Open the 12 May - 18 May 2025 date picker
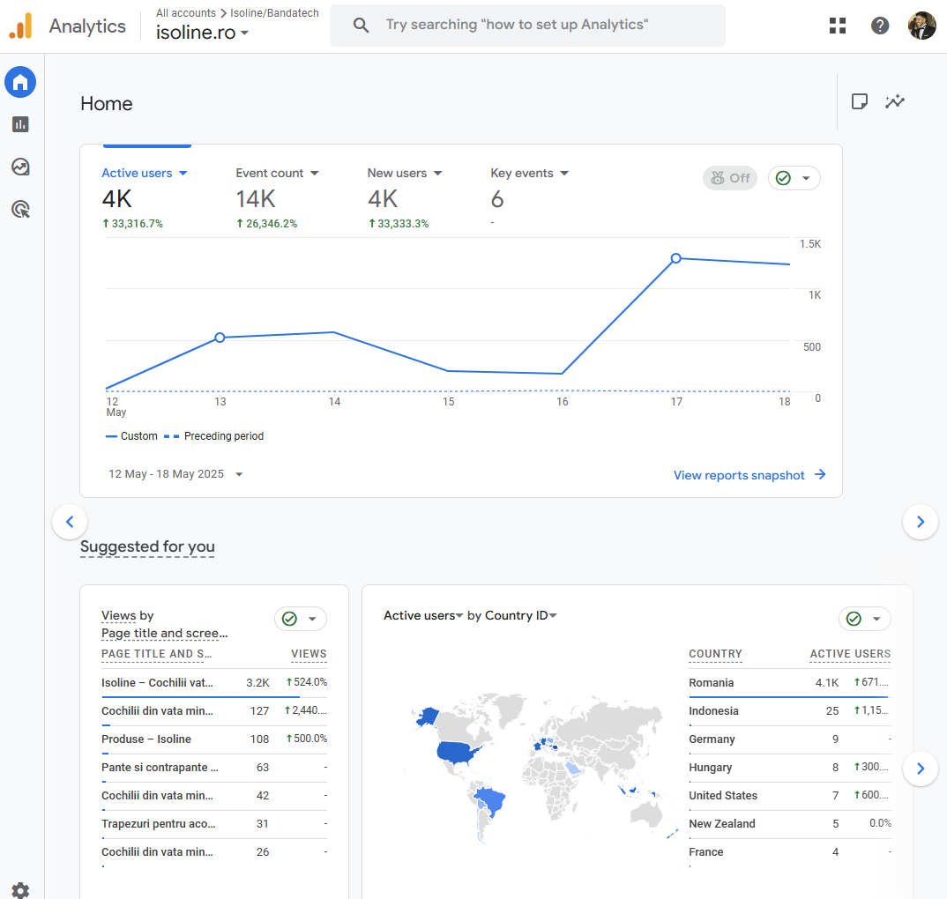The image size is (947, 899). (x=175, y=474)
